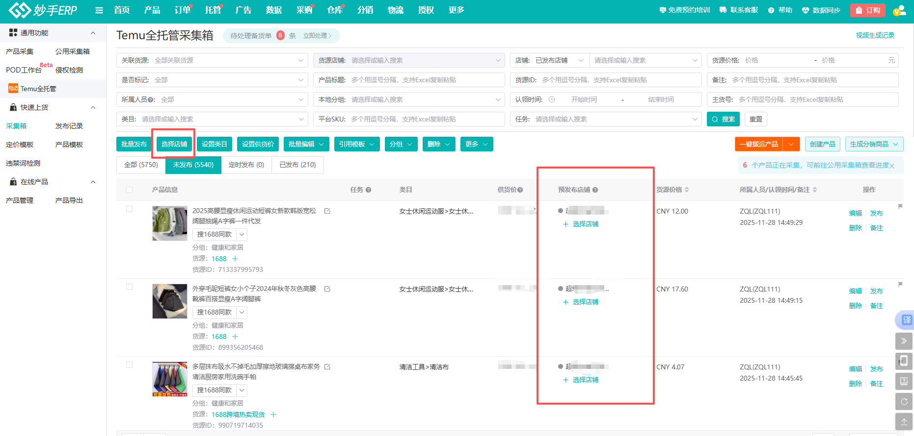Click the flag icon on first product row
Image resolution: width=914 pixels, height=436 pixels.
point(900,207)
